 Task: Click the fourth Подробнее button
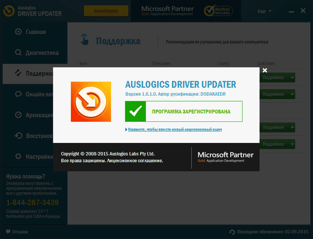click(273, 144)
